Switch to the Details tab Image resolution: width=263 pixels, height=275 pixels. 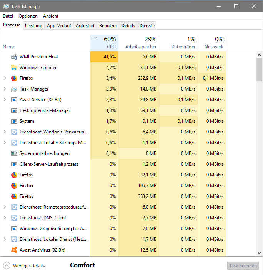[128, 26]
